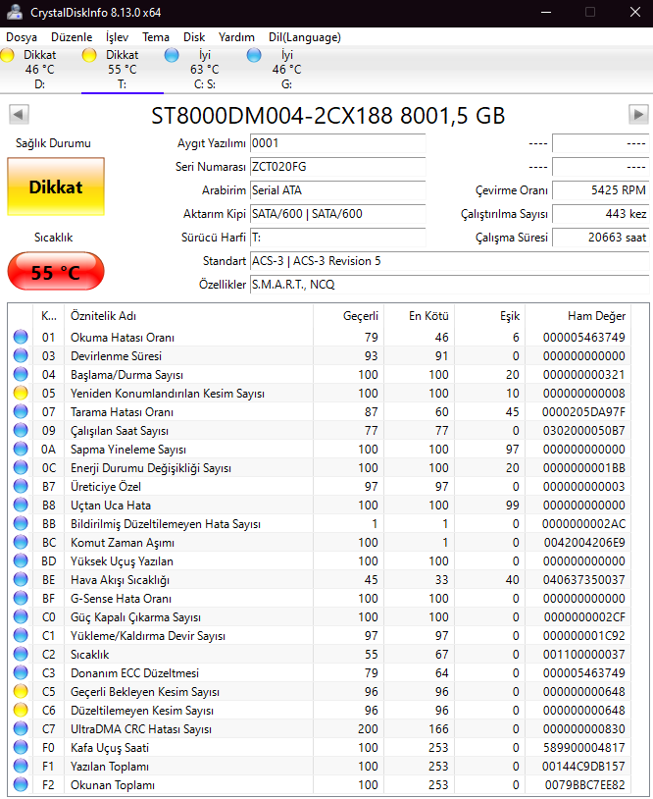Select the G: disk tab at 46 °C
This screenshot has height=799, width=653.
point(286,70)
